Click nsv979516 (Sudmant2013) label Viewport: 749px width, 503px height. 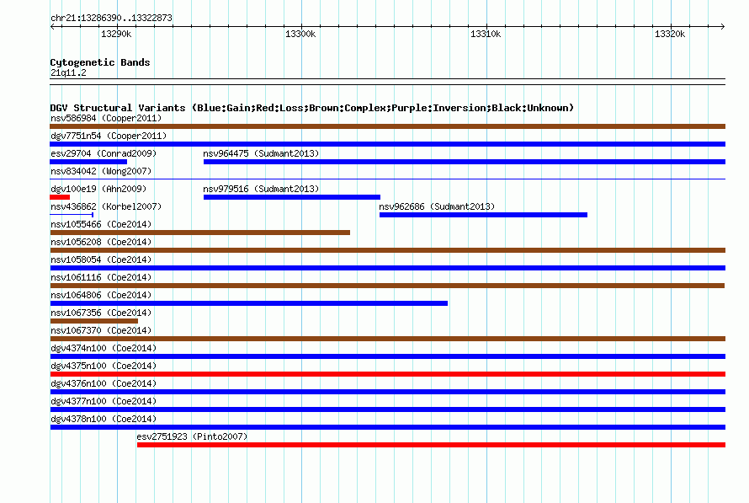261,189
